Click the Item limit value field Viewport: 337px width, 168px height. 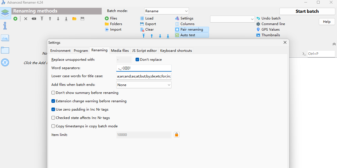144,135
